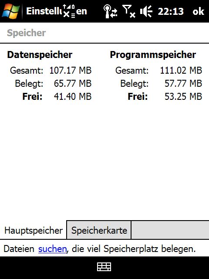Screen dimensions: 209x279
Task: Tap the Speicher heading
Action: (26, 33)
